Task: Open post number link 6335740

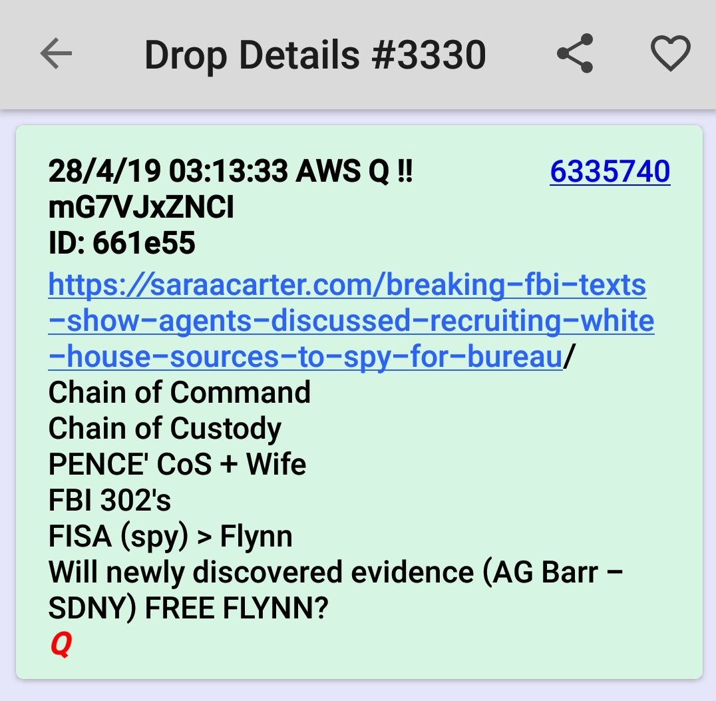Action: (x=610, y=172)
